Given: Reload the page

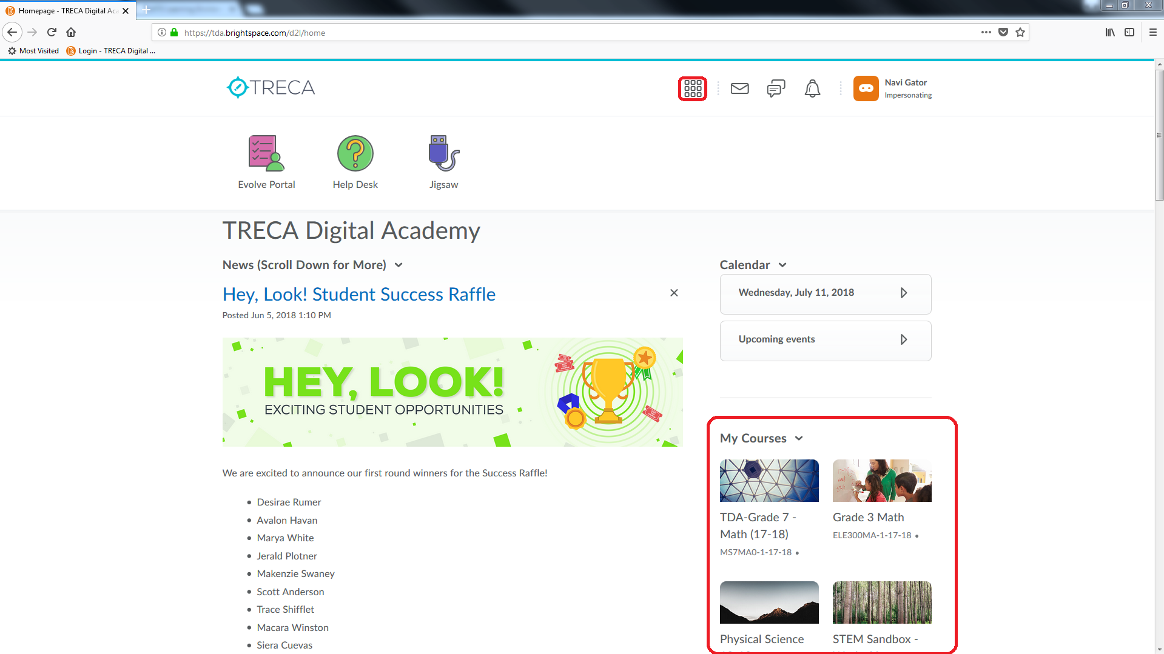Looking at the screenshot, I should tap(52, 32).
